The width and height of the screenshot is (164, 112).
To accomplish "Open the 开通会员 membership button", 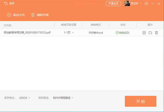I will coord(113,4).
